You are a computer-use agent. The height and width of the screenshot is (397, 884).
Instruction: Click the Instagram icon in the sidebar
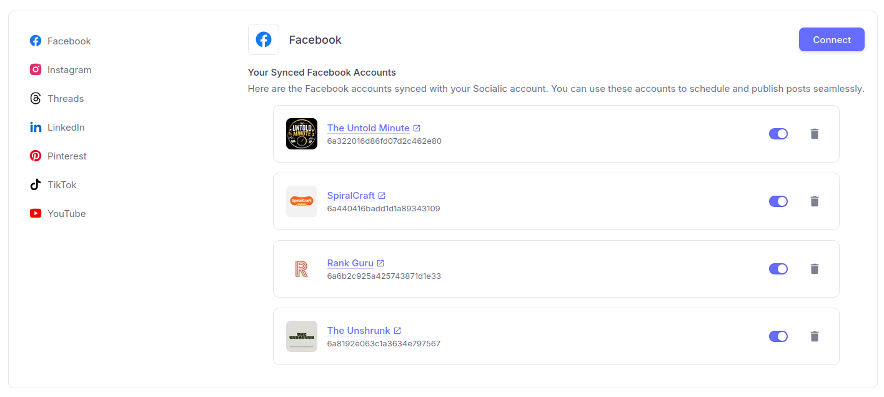click(36, 69)
